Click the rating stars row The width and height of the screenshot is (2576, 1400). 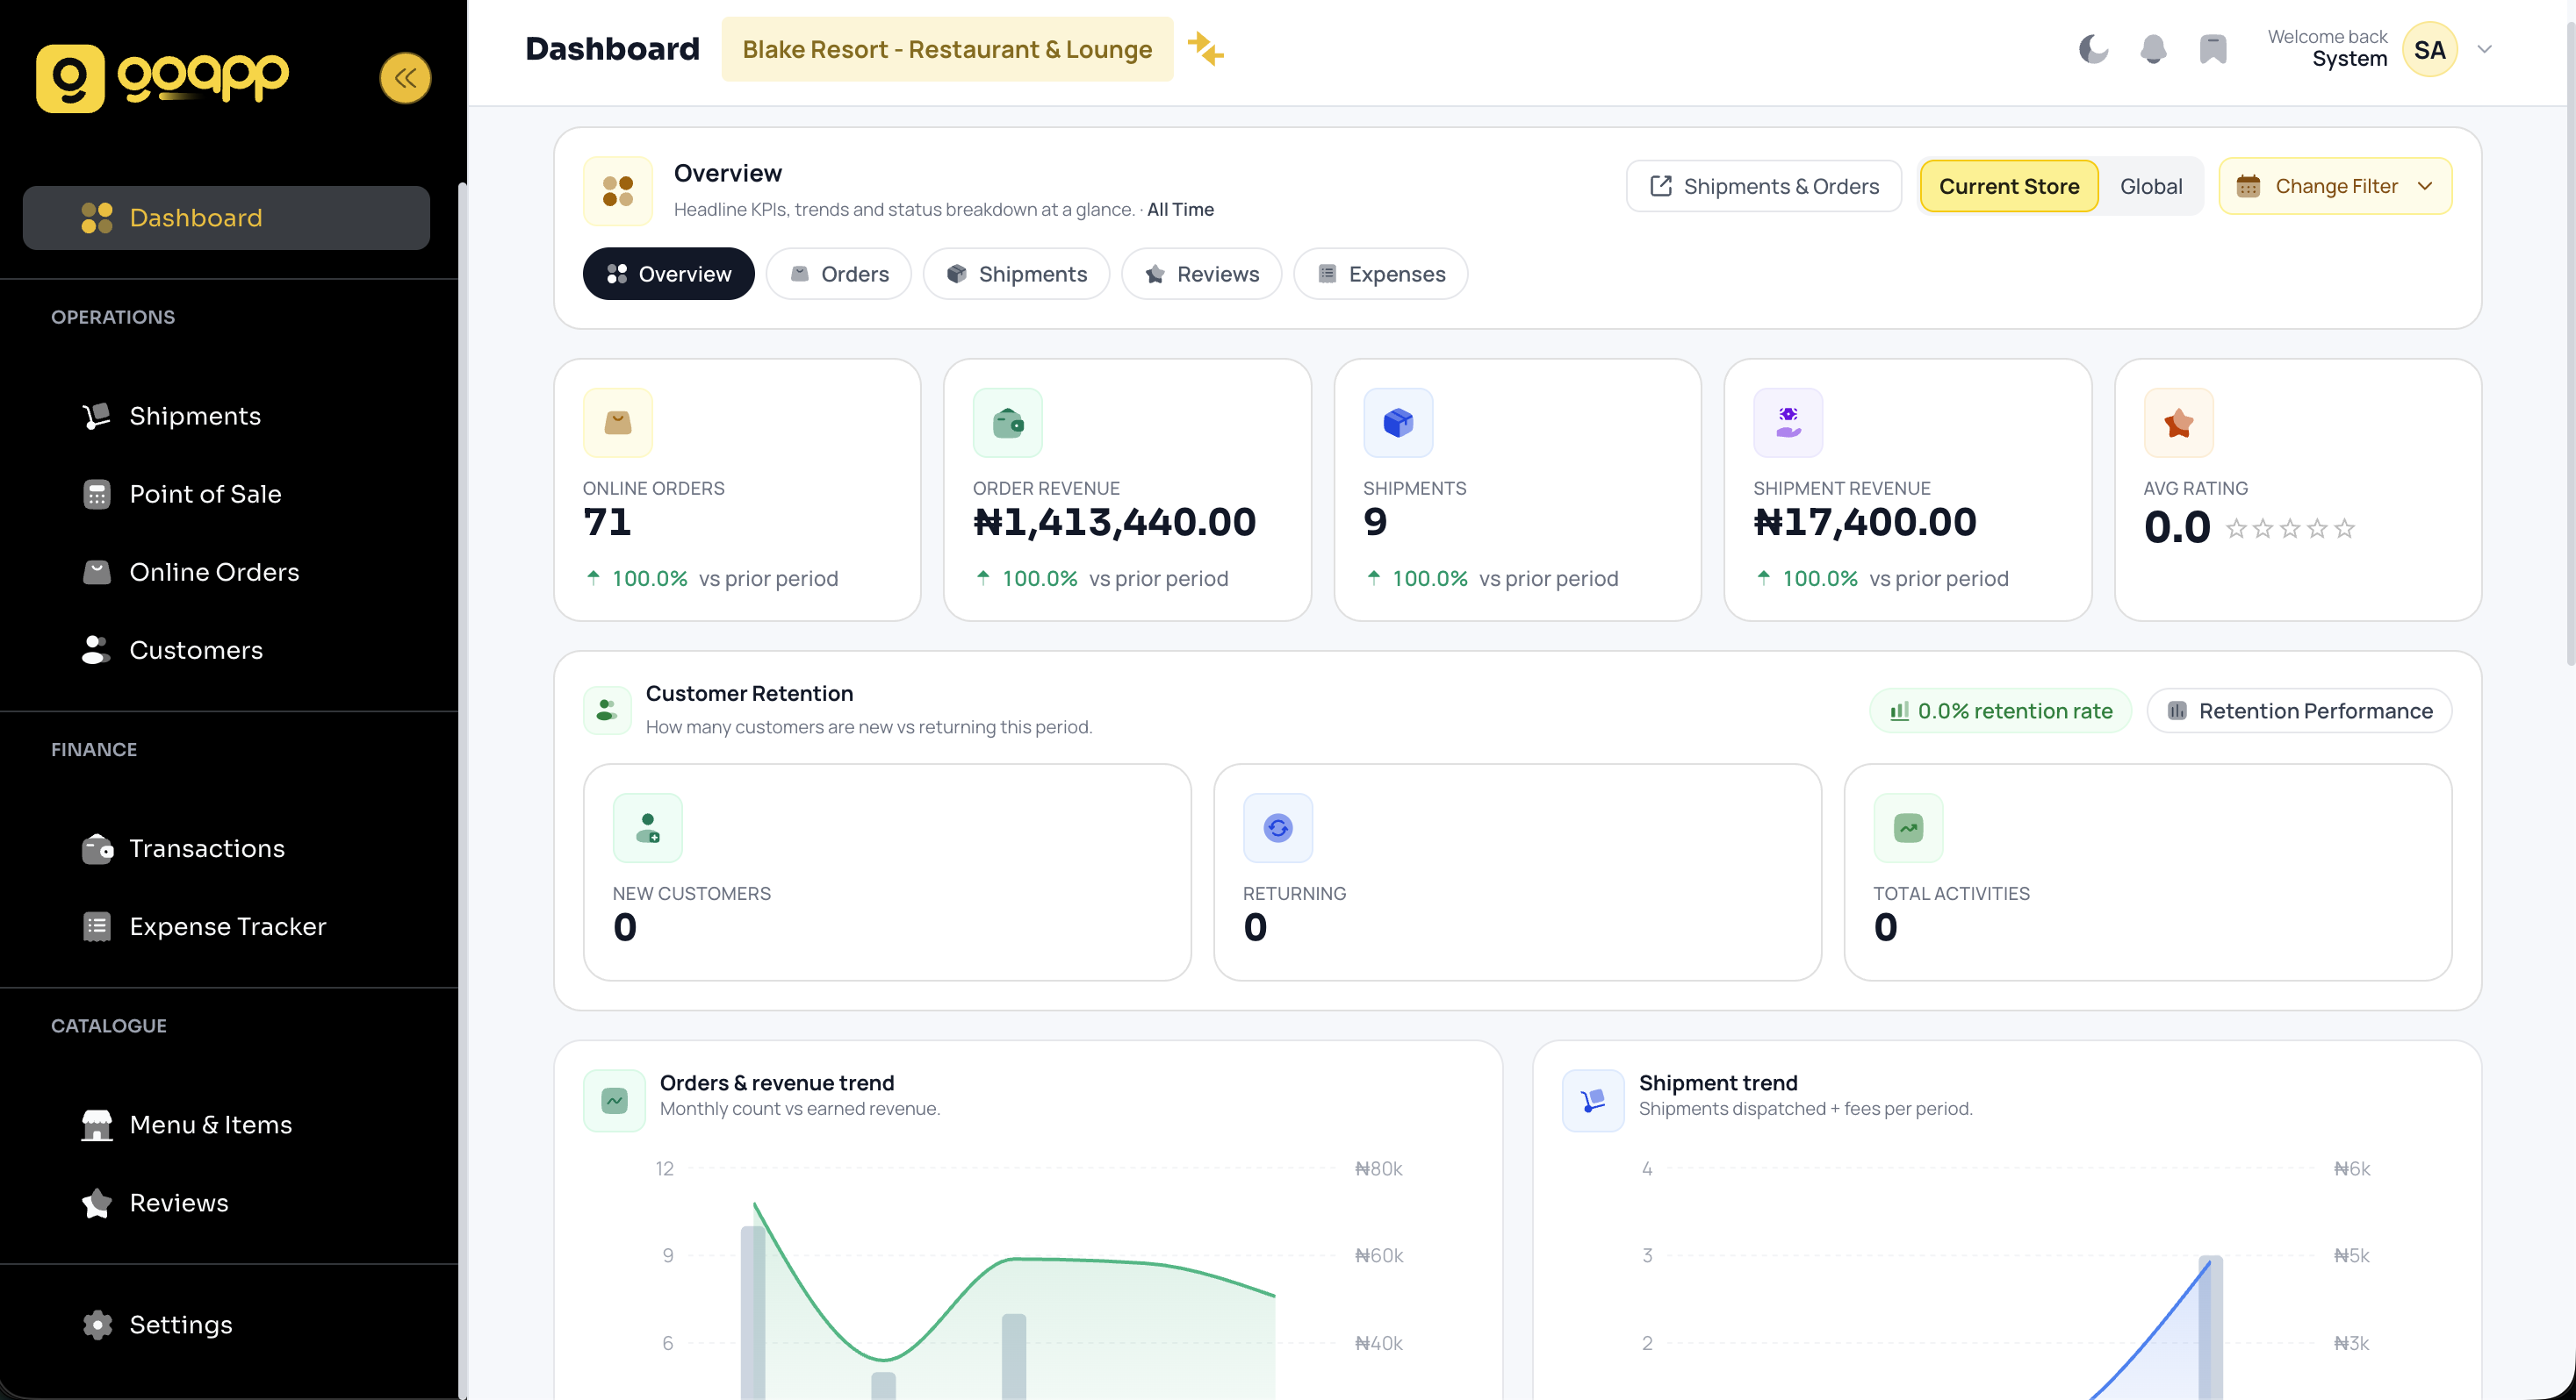point(2290,527)
